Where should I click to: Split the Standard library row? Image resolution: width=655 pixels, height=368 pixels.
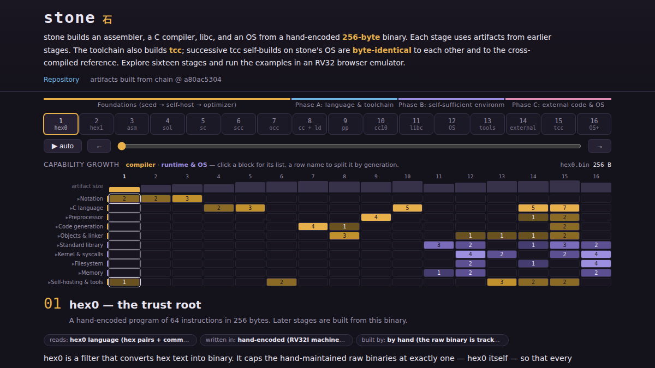(79, 245)
